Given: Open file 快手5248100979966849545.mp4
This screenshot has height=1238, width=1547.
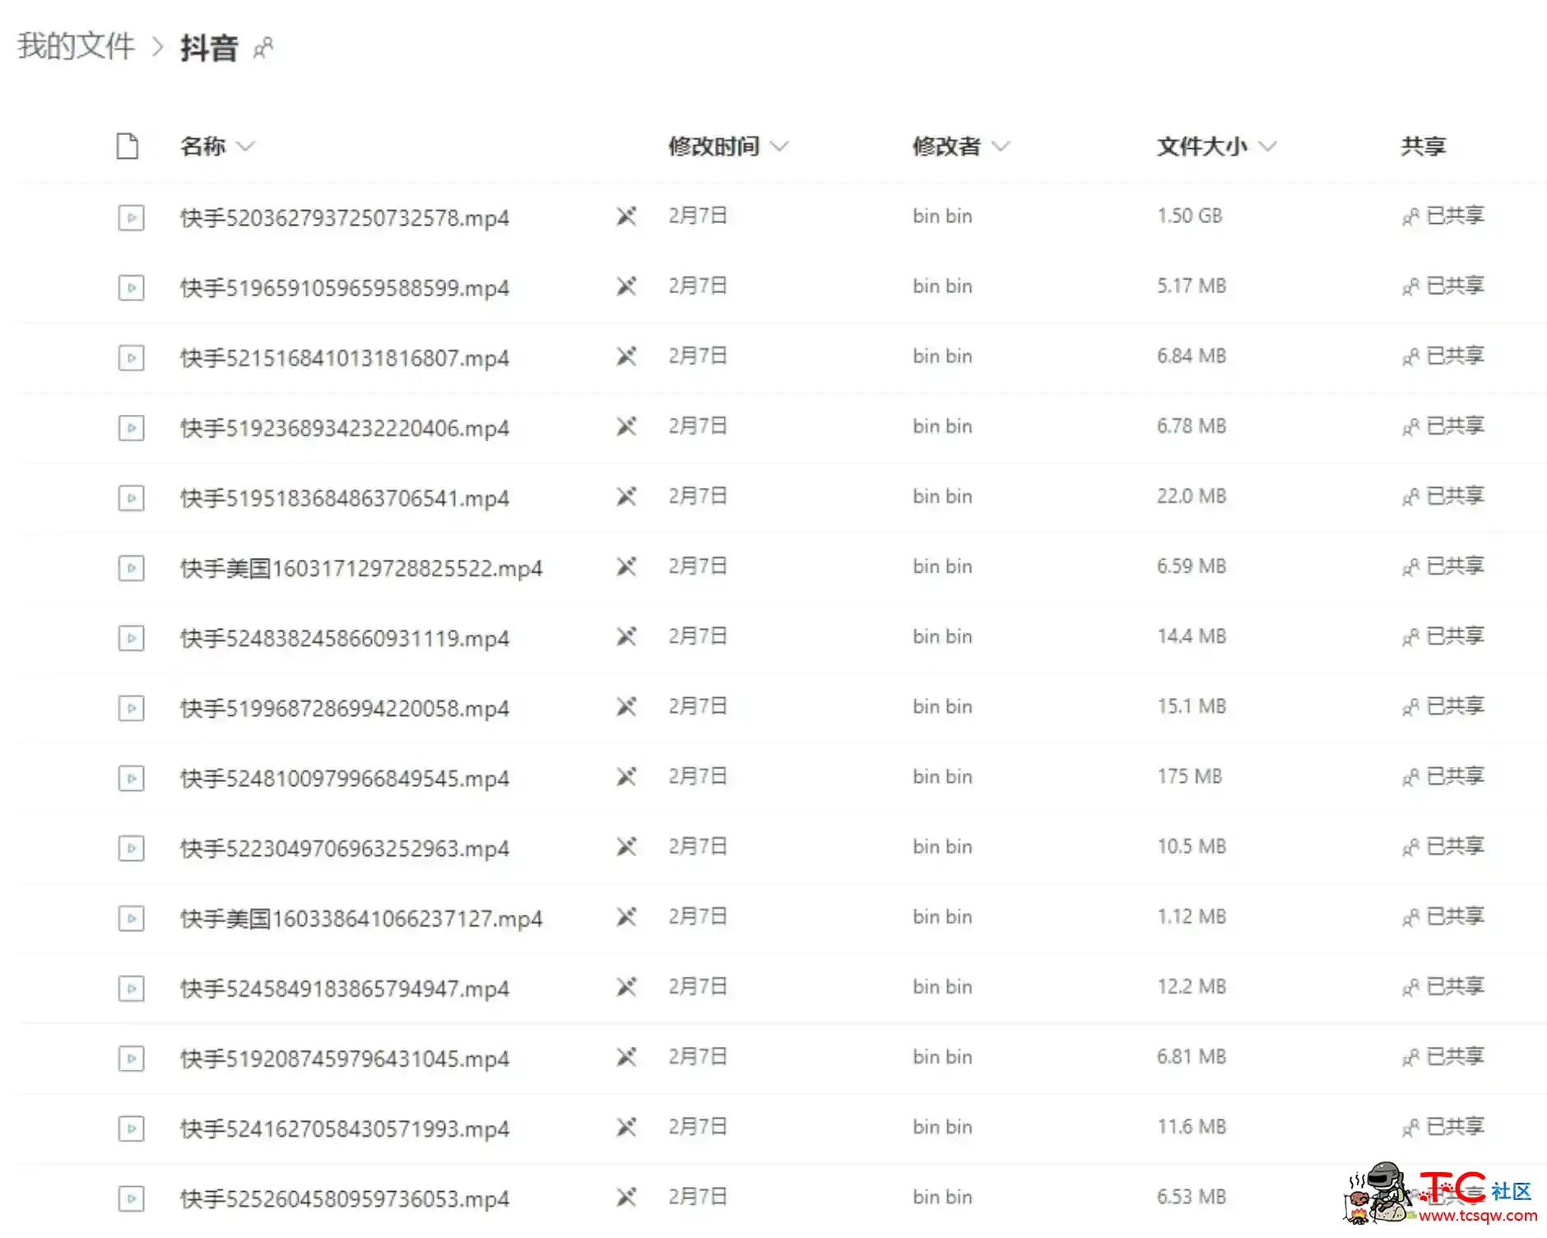Looking at the screenshot, I should click(x=345, y=778).
